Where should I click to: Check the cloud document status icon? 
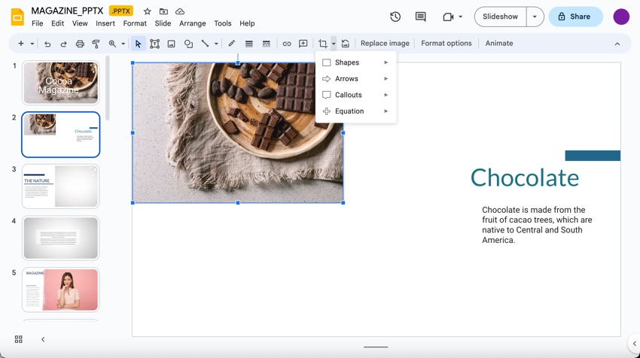coord(180,11)
